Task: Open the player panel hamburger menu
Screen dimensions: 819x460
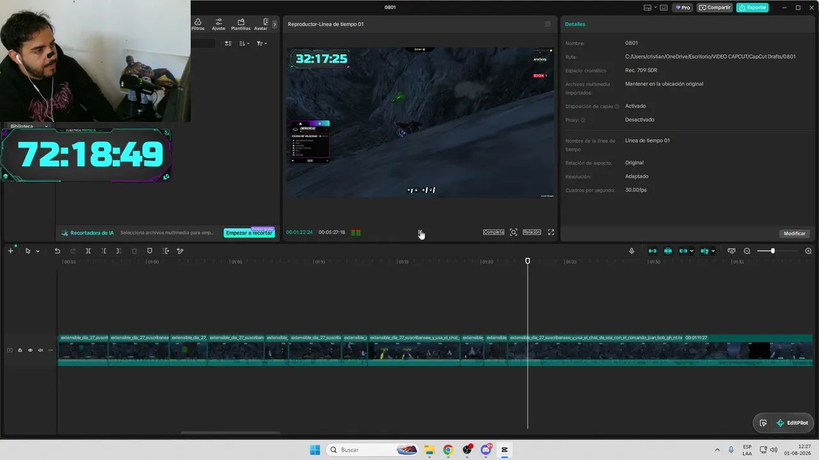Action: tap(547, 24)
